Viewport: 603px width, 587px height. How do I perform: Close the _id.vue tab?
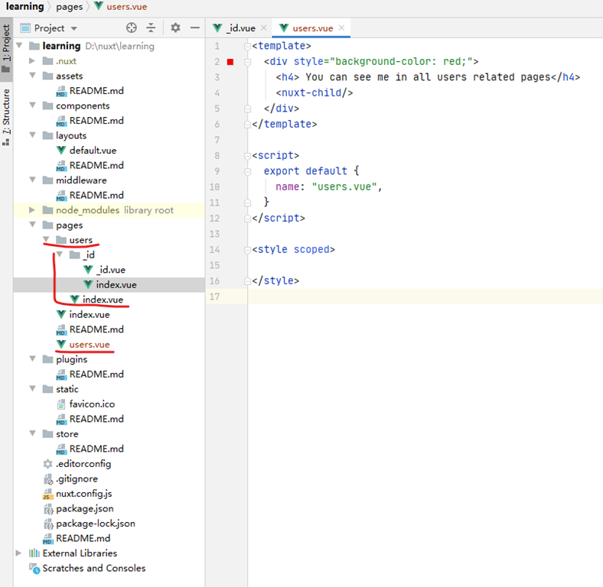coord(264,28)
